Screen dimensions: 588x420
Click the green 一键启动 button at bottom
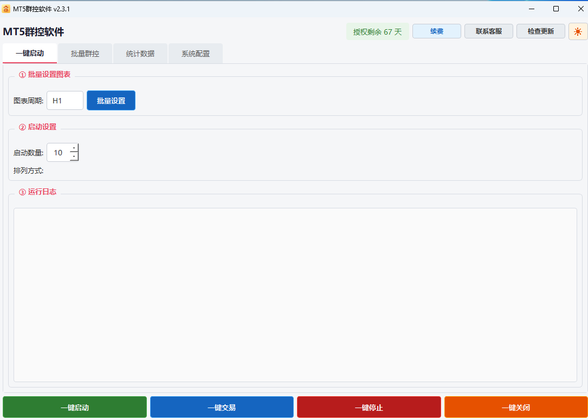(x=75, y=407)
